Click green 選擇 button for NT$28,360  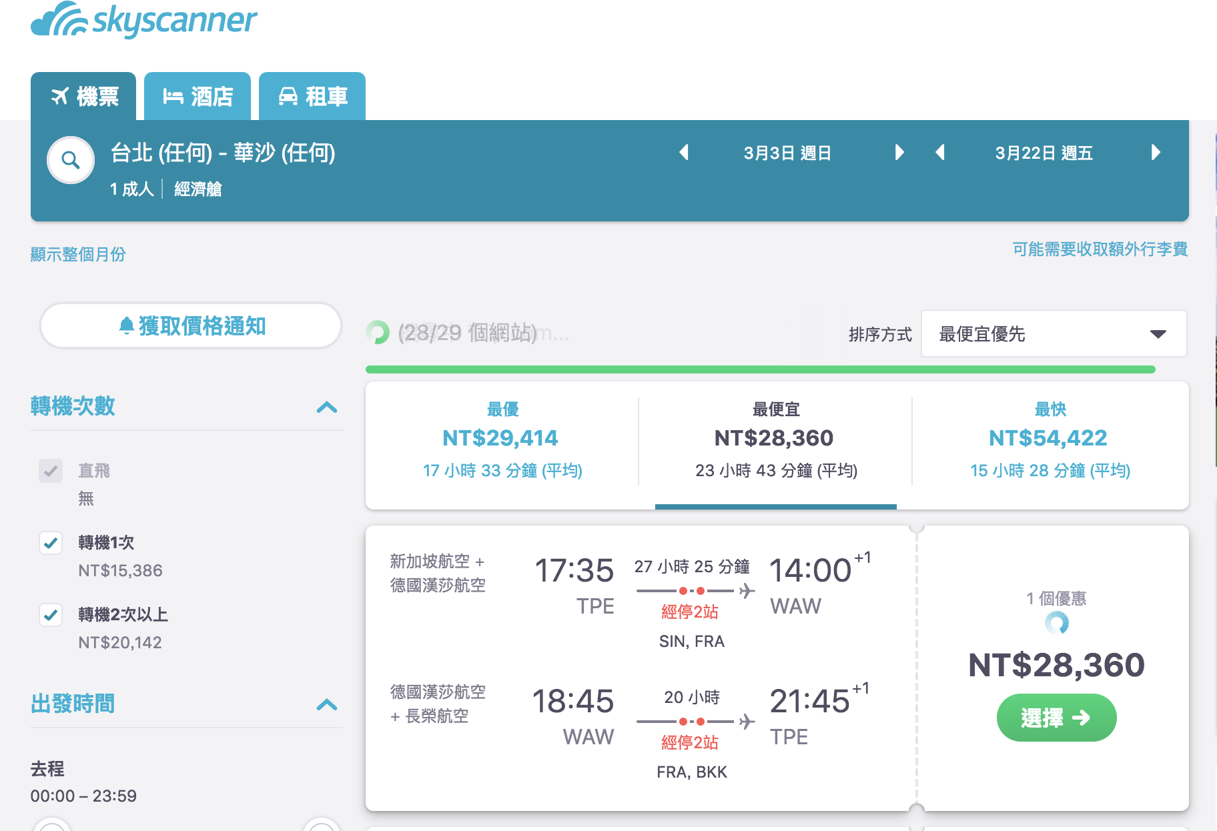pos(1056,718)
